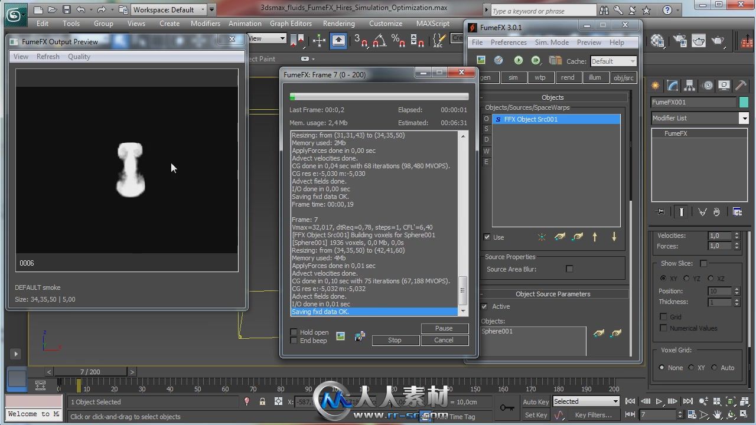Viewport: 756px width, 425px height.
Task: Select the YZ slice radio button
Action: [686, 279]
